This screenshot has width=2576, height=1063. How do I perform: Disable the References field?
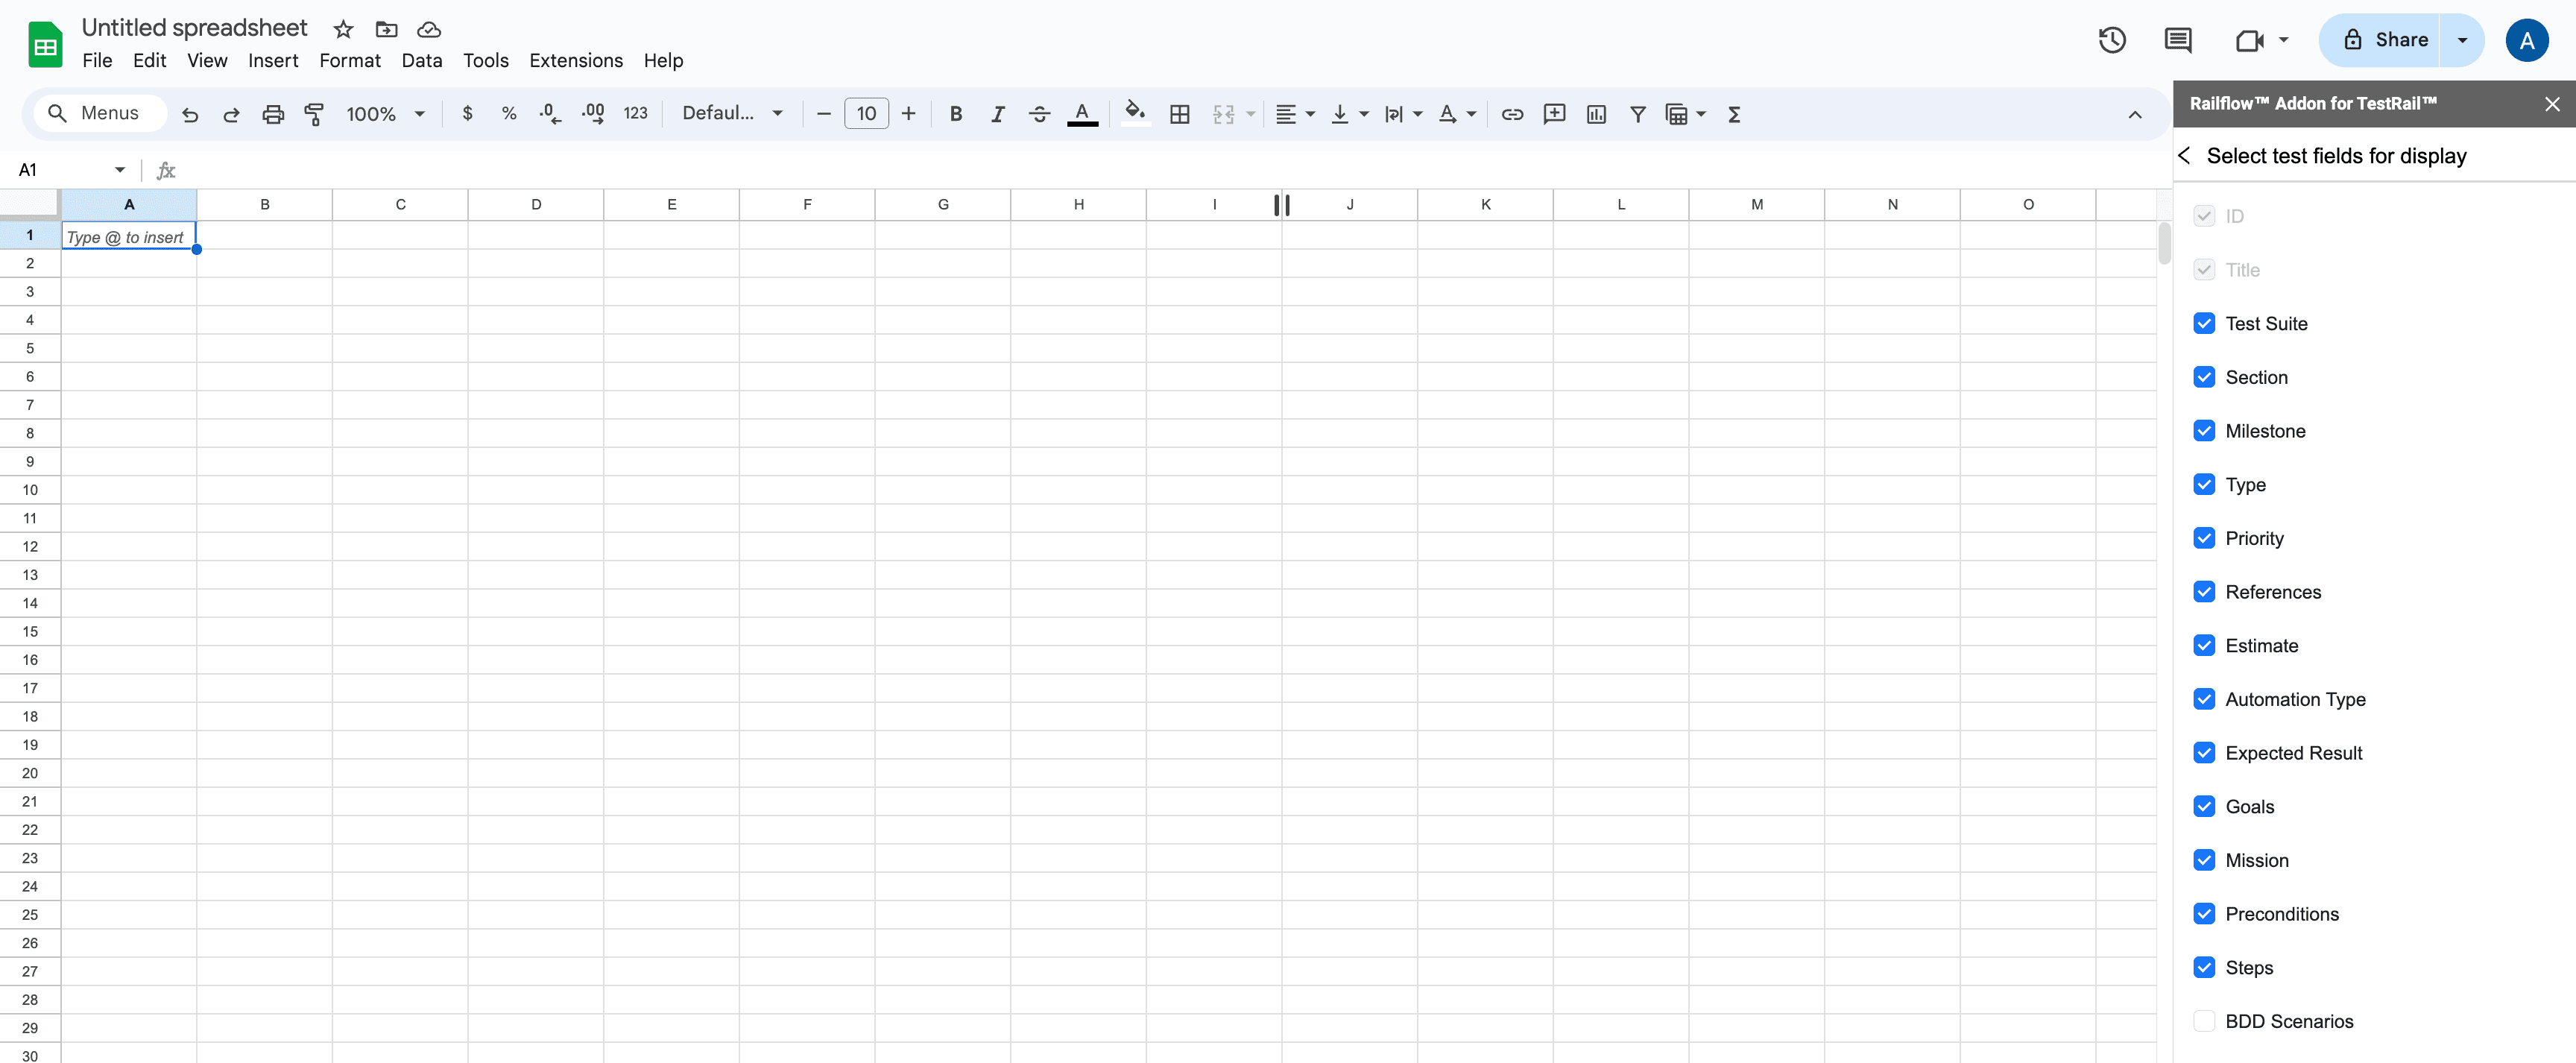pyautogui.click(x=2204, y=592)
